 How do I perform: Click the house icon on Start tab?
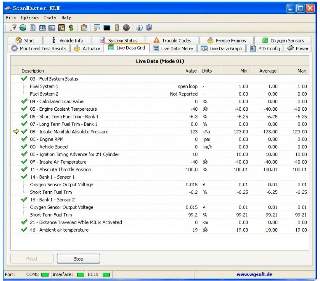[x=19, y=40]
